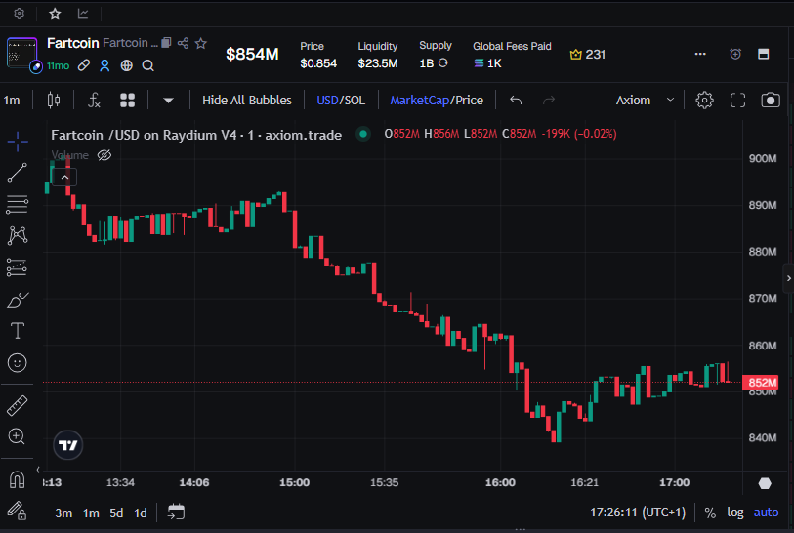Collapse the indicator legend chevron
This screenshot has width=794, height=533.
pyautogui.click(x=64, y=177)
